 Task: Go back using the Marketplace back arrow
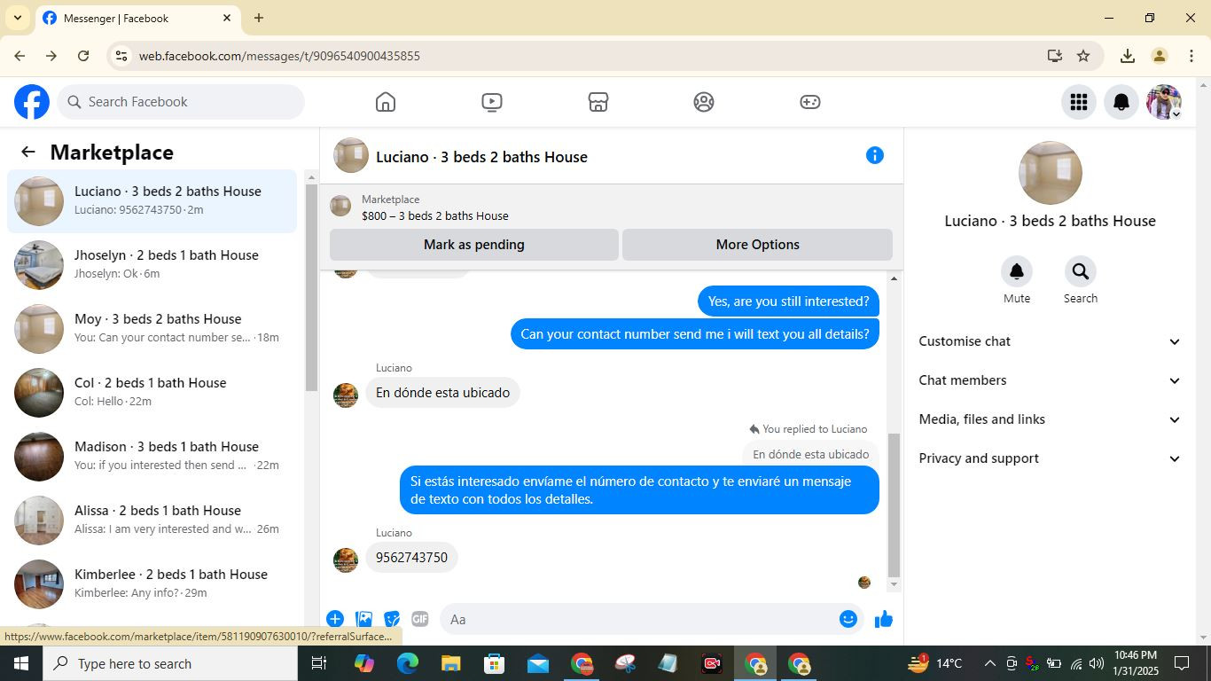pyautogui.click(x=28, y=152)
